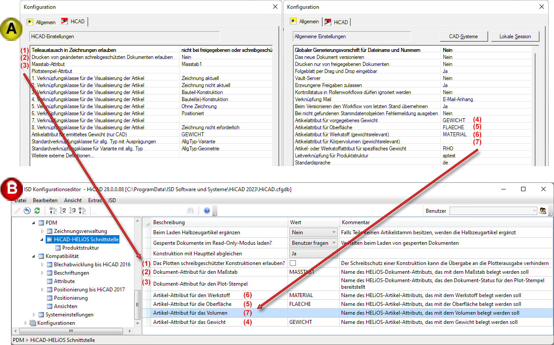
Task: Open the Ansicht menu
Action: click(73, 200)
